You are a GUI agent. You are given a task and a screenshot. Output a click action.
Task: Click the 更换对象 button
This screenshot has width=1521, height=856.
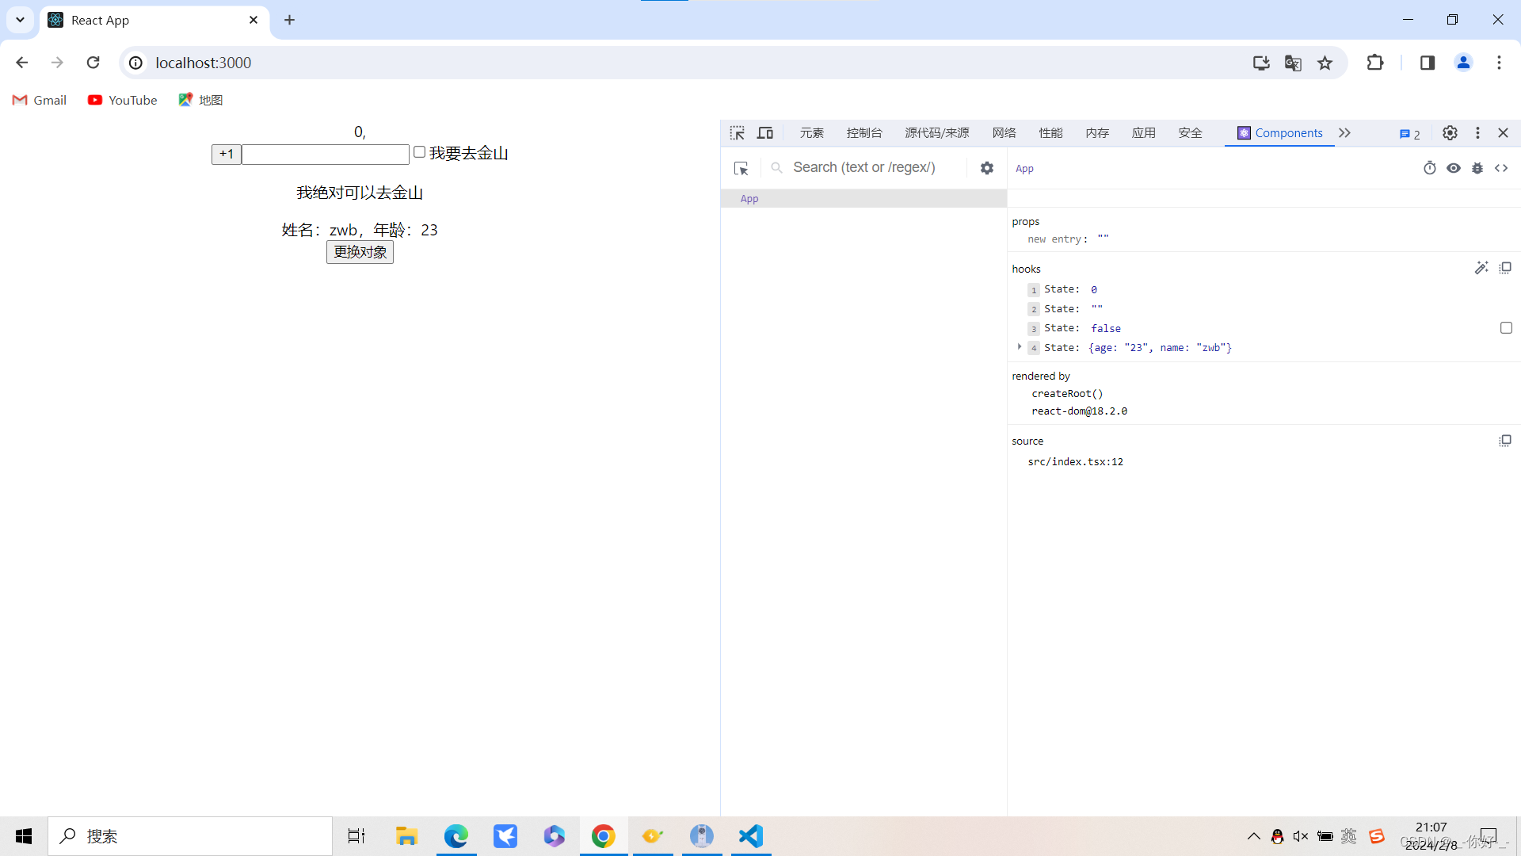pos(360,252)
